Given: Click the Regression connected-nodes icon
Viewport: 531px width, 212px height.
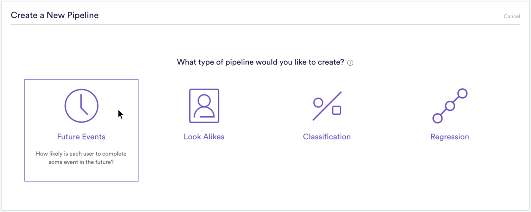Looking at the screenshot, I should click(x=449, y=106).
